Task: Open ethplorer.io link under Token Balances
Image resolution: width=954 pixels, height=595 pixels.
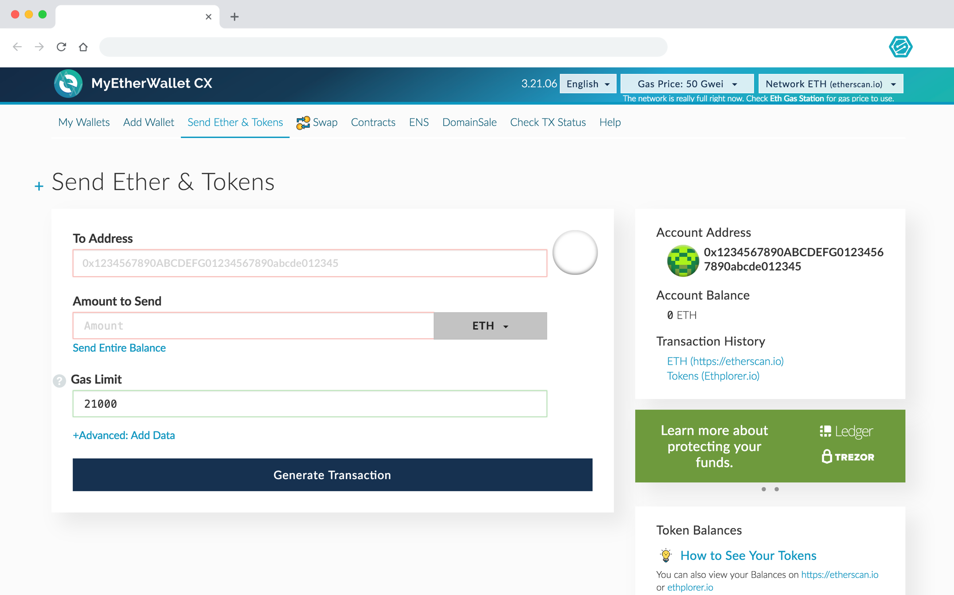Action: coord(690,587)
